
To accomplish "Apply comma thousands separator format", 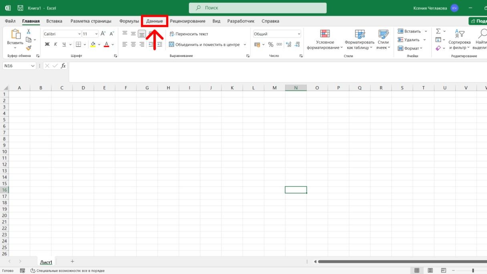I will (279, 44).
